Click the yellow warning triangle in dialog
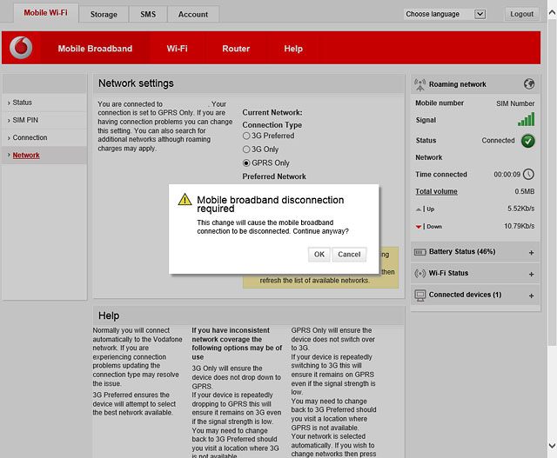 (x=185, y=199)
